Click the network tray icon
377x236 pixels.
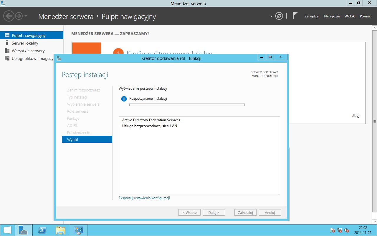point(340,230)
